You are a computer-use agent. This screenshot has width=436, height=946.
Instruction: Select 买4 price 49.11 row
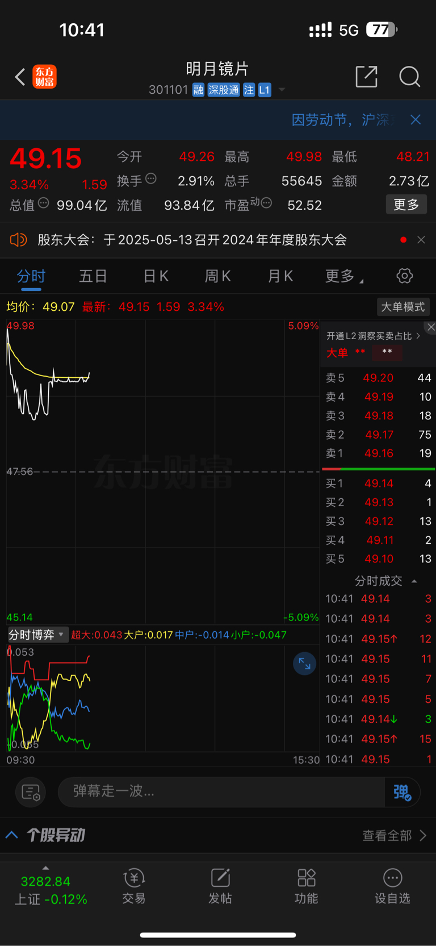coord(378,540)
